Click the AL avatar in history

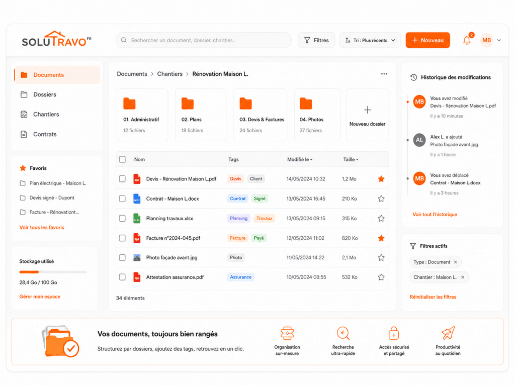click(419, 140)
